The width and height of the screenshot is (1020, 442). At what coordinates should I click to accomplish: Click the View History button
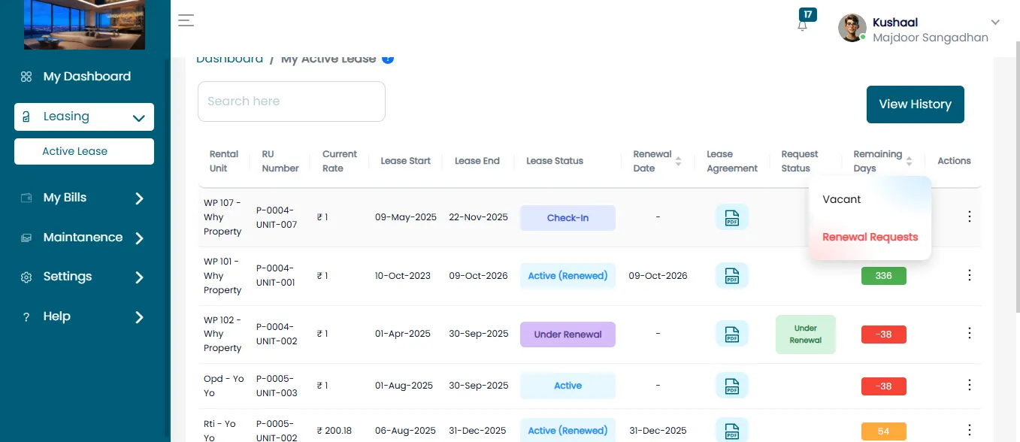pyautogui.click(x=915, y=104)
